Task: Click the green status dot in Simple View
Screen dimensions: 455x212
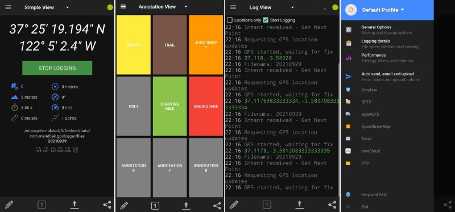Action: tap(110, 7)
